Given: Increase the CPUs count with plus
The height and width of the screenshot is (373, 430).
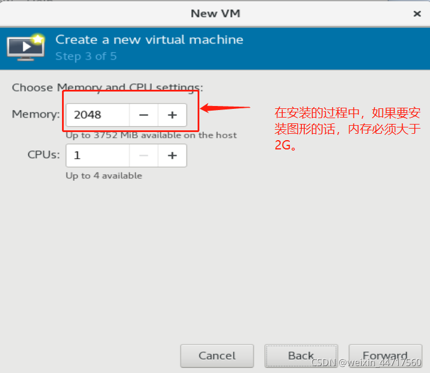Looking at the screenshot, I should tap(172, 155).
